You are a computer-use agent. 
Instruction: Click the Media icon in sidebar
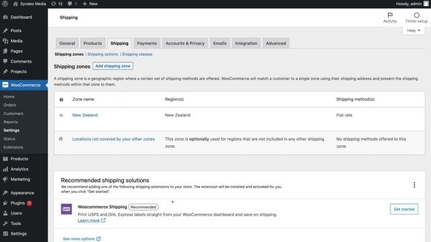(x=5, y=41)
